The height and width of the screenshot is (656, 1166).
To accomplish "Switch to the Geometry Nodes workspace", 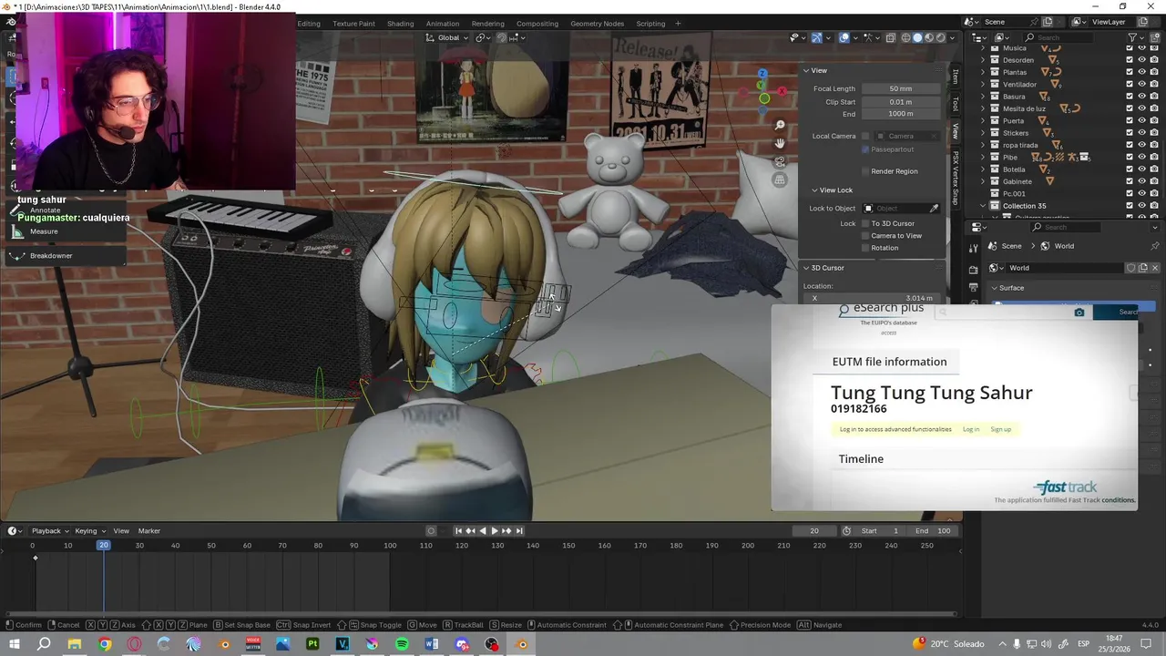I will pos(598,24).
